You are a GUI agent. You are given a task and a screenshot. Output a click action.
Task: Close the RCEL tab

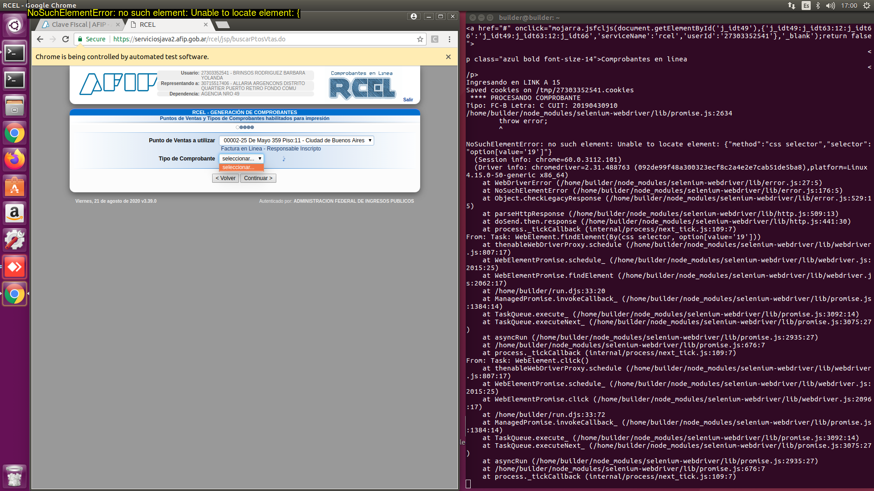tap(206, 25)
